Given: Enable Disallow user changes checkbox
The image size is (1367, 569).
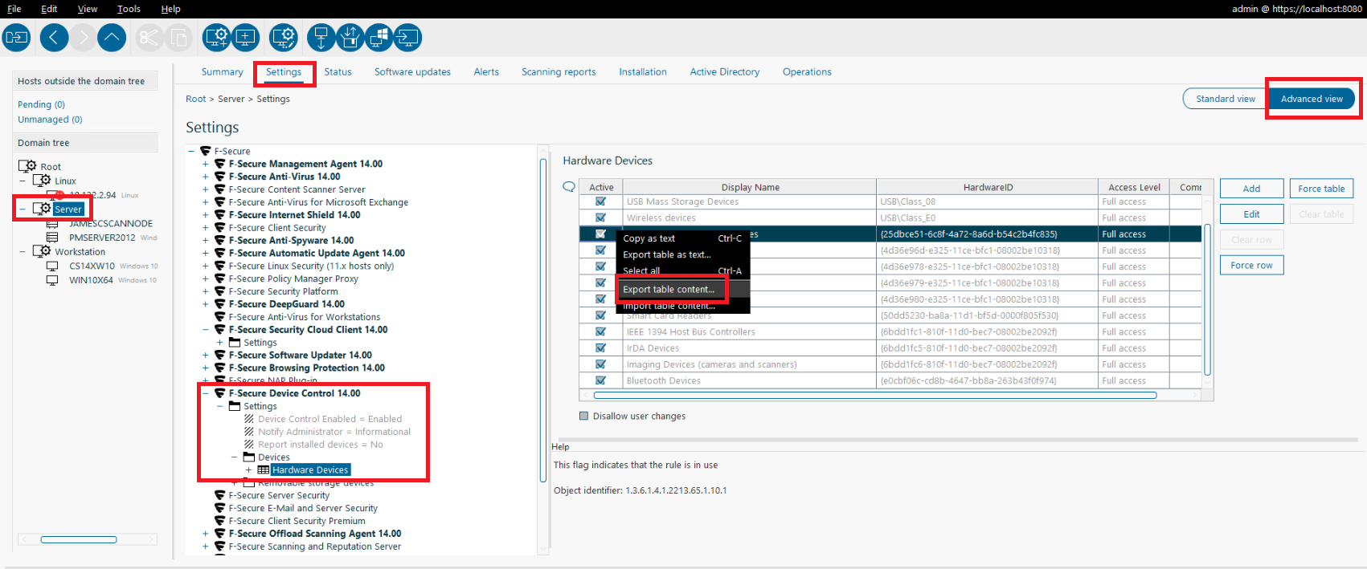Looking at the screenshot, I should 583,416.
